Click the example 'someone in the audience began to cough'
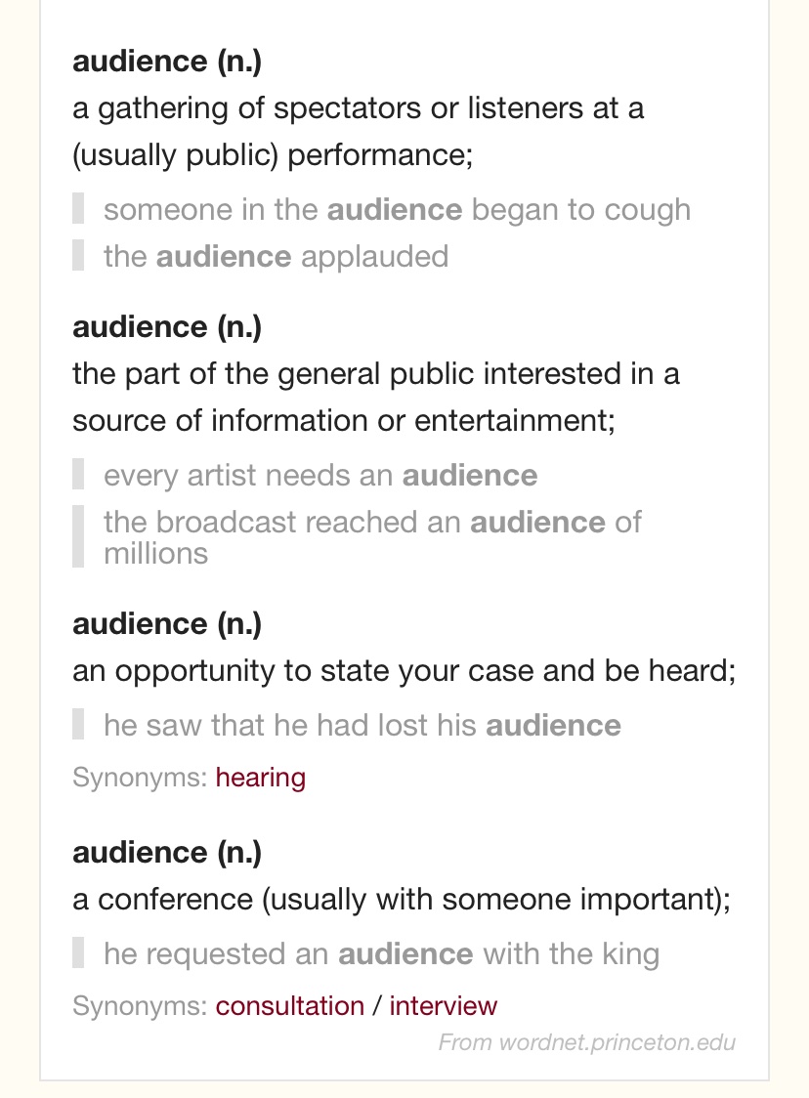The image size is (809, 1098). [x=397, y=210]
